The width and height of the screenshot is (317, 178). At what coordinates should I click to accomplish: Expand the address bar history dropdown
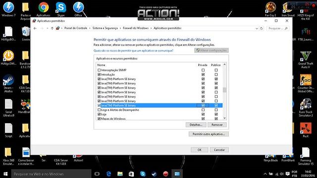pos(257,29)
